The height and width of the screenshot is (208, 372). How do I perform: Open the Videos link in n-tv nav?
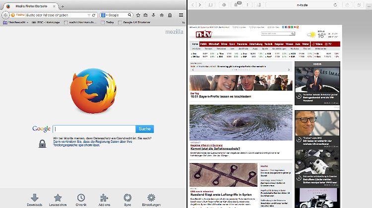(x=317, y=44)
